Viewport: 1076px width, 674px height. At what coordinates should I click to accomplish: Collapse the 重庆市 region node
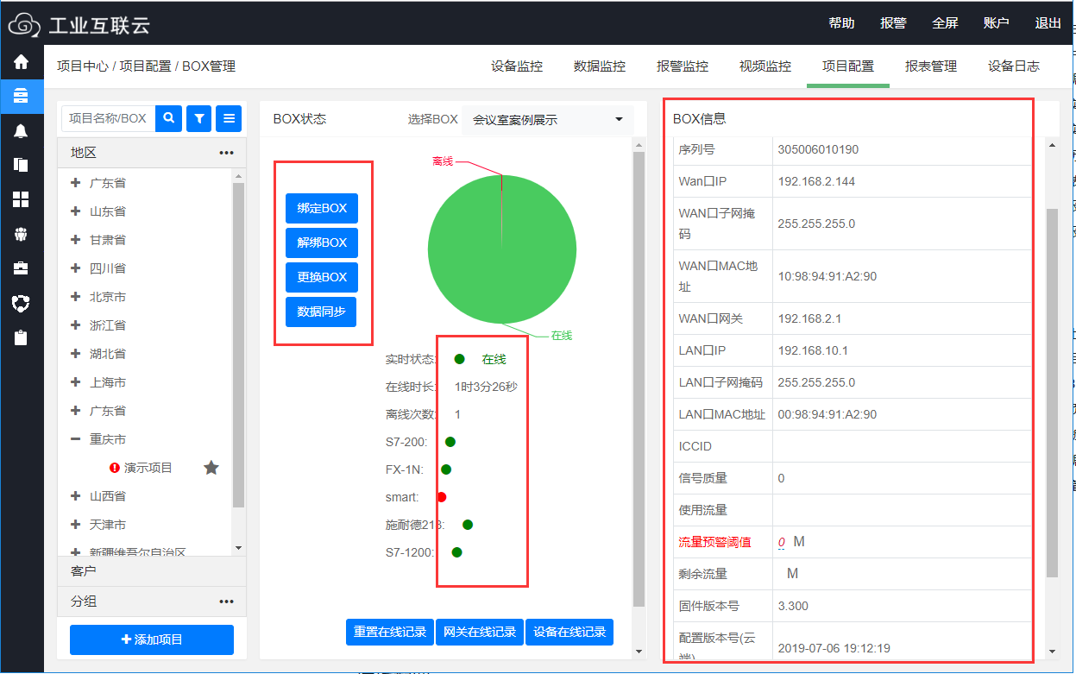(x=76, y=439)
